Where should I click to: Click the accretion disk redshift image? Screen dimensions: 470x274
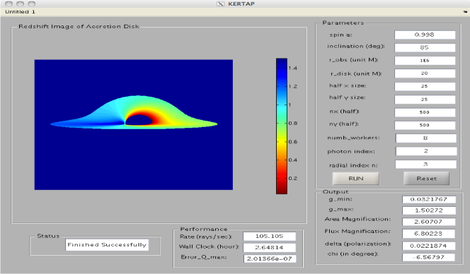[133, 124]
